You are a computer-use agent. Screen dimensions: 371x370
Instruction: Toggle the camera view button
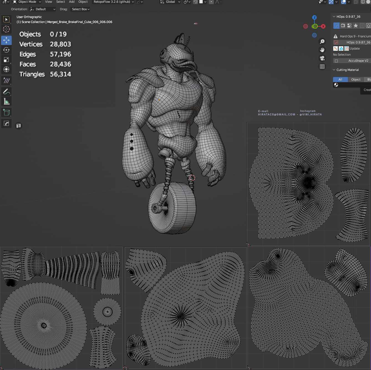322,58
